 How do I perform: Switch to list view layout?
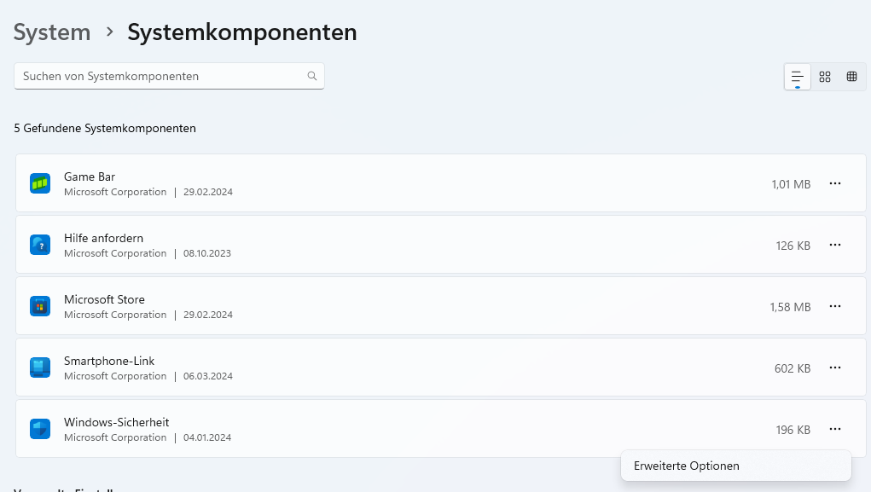797,77
